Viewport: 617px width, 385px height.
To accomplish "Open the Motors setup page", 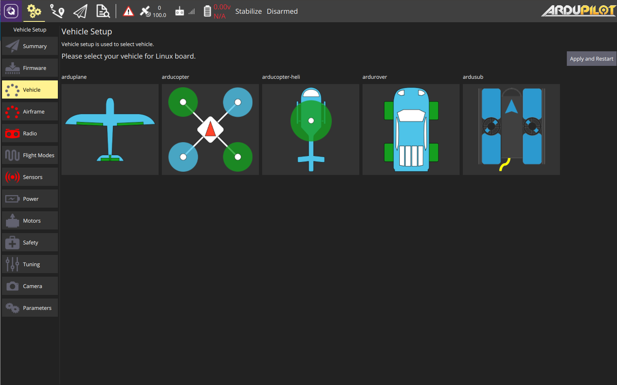I will point(30,221).
